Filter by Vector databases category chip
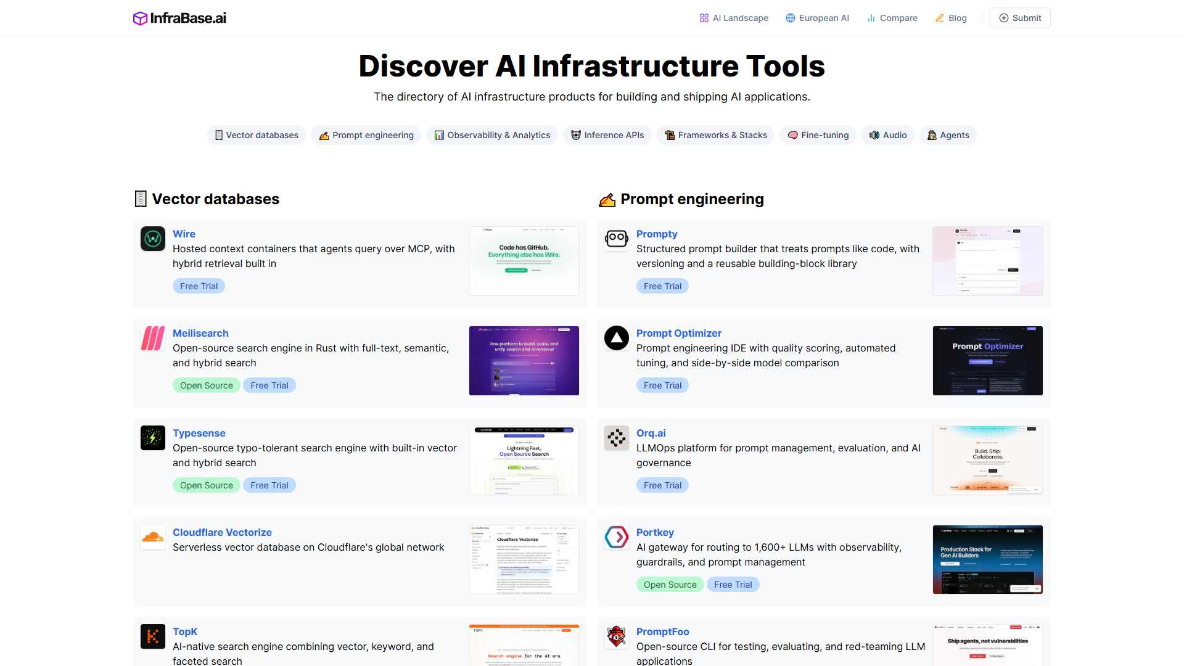Screen dimensions: 1184x666 click(x=257, y=135)
